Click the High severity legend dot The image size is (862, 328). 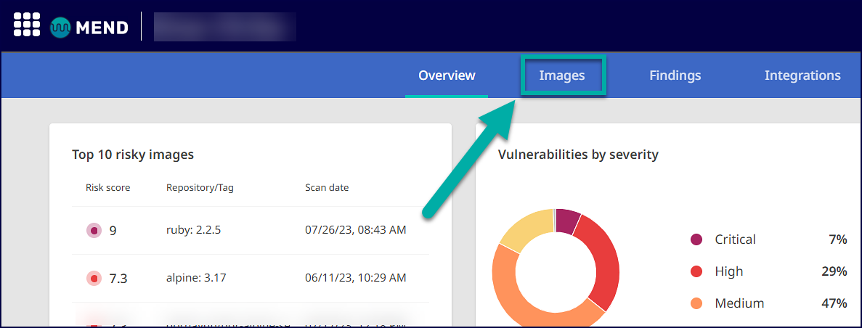696,271
